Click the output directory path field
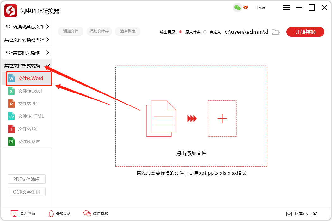Viewport: 332px width, 221px height. coord(246,32)
